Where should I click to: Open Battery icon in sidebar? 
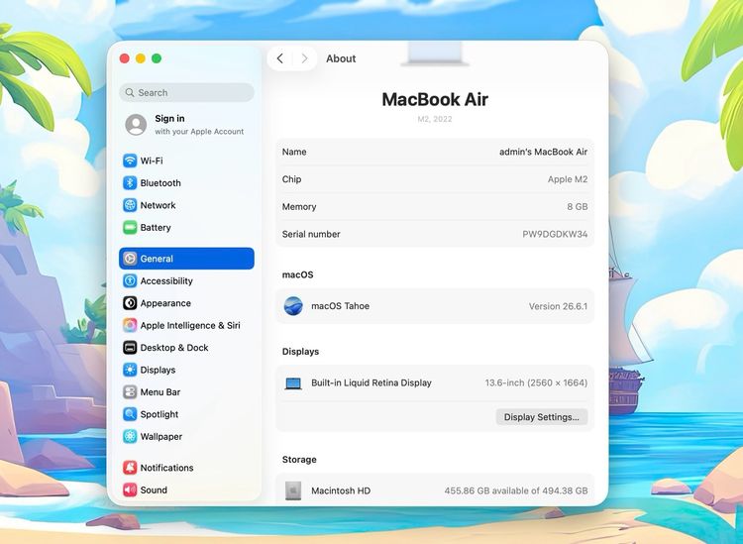tap(130, 228)
